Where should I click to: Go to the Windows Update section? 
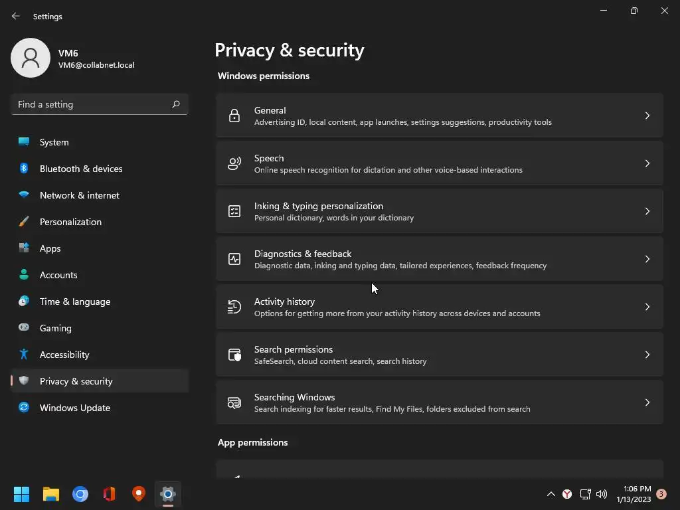(75, 408)
